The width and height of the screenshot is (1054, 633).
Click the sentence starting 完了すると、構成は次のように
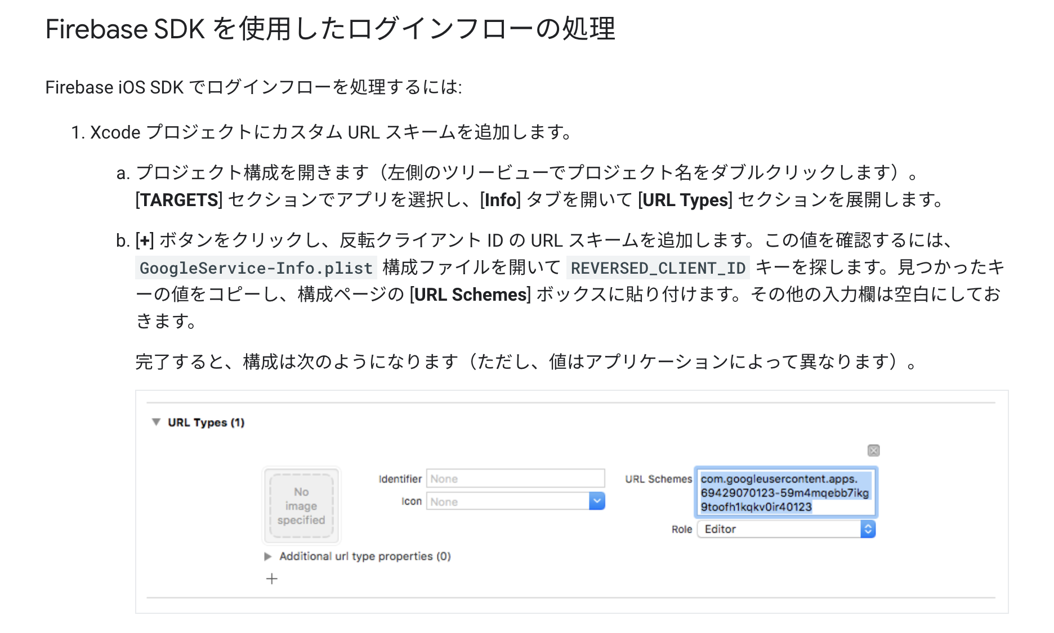[x=526, y=362]
